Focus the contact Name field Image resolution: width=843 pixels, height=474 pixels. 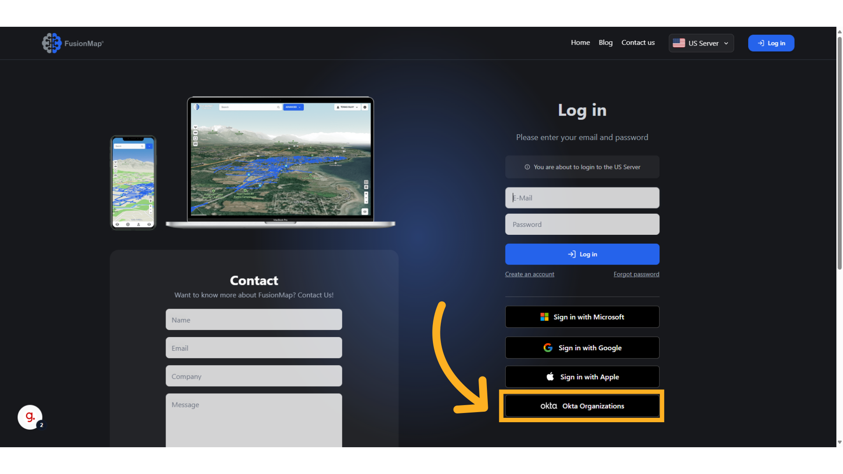coord(254,320)
